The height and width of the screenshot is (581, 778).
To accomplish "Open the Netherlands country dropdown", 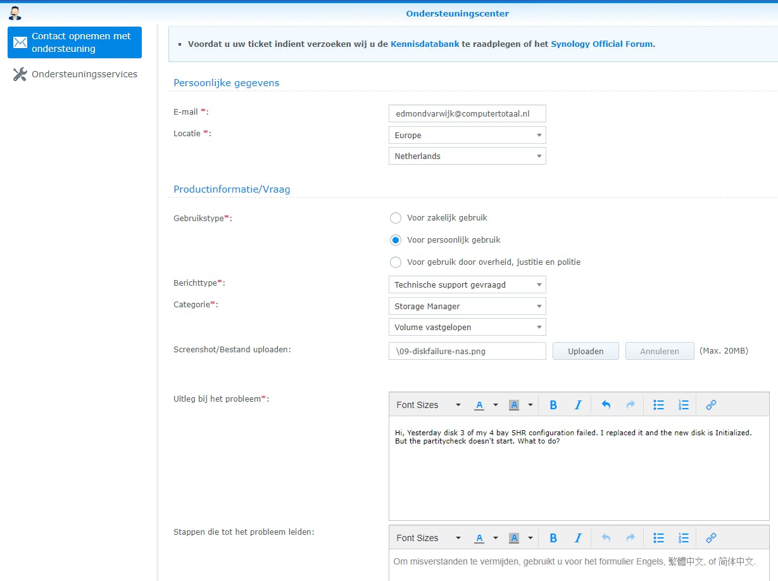I will click(467, 156).
